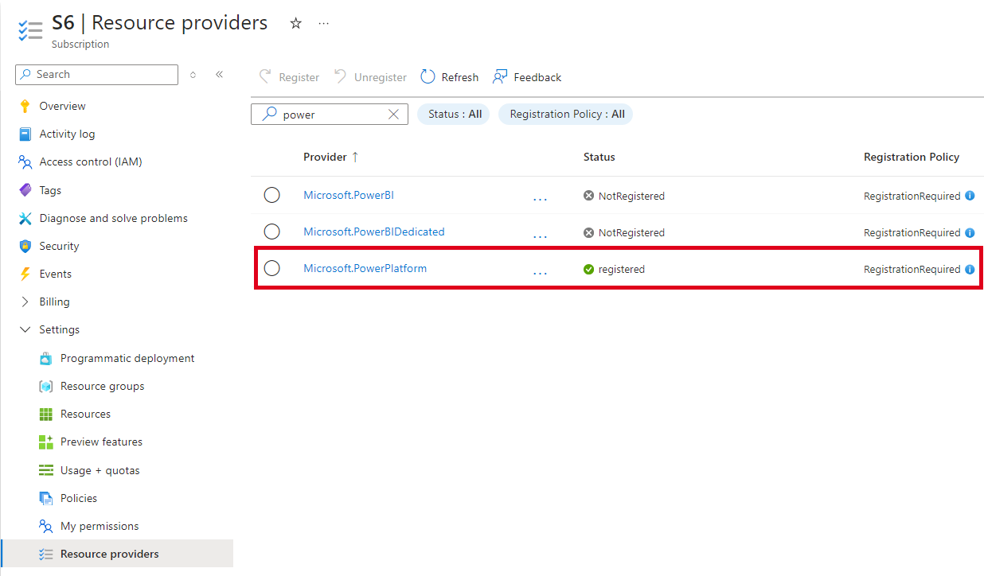The width and height of the screenshot is (984, 576).
Task: Select the Microsoft.PowerBIDedicated radio button
Action: 271,232
